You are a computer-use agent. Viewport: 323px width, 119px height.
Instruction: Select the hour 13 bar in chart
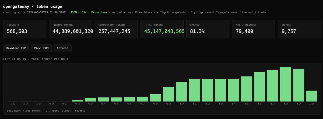coord(220,90)
